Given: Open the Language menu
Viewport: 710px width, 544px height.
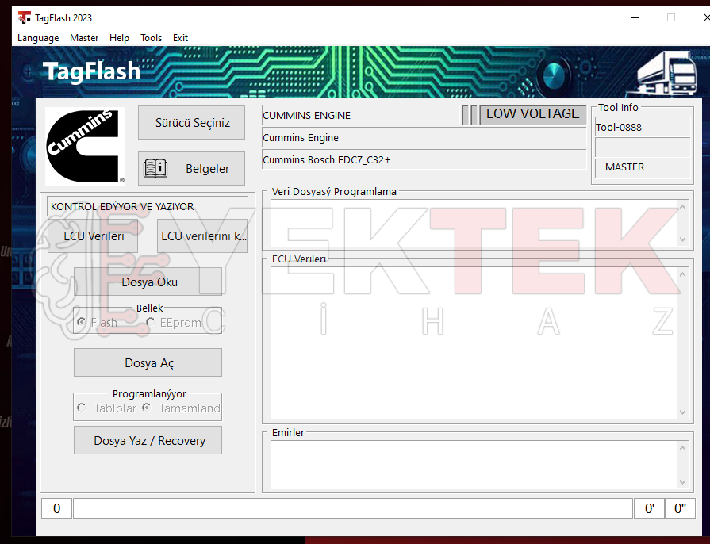Looking at the screenshot, I should (x=38, y=38).
